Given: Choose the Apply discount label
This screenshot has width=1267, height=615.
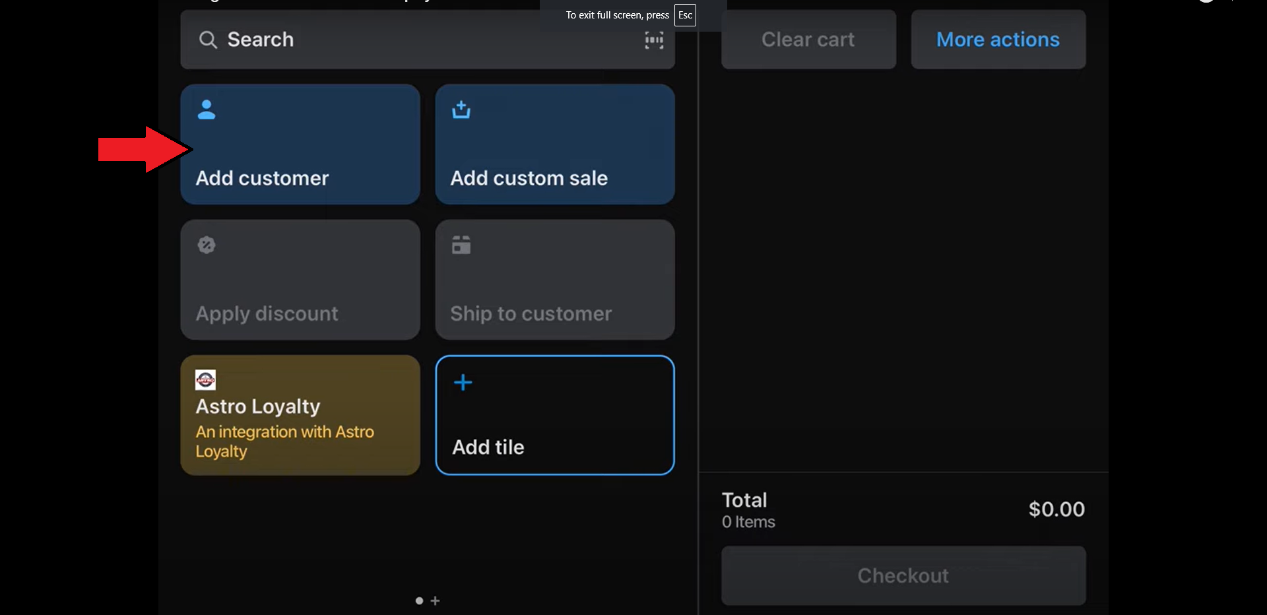Looking at the screenshot, I should 267,313.
